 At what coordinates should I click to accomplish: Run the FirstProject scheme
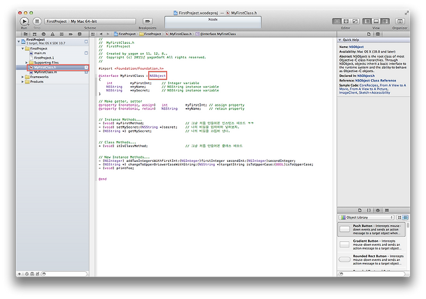[x=24, y=21]
